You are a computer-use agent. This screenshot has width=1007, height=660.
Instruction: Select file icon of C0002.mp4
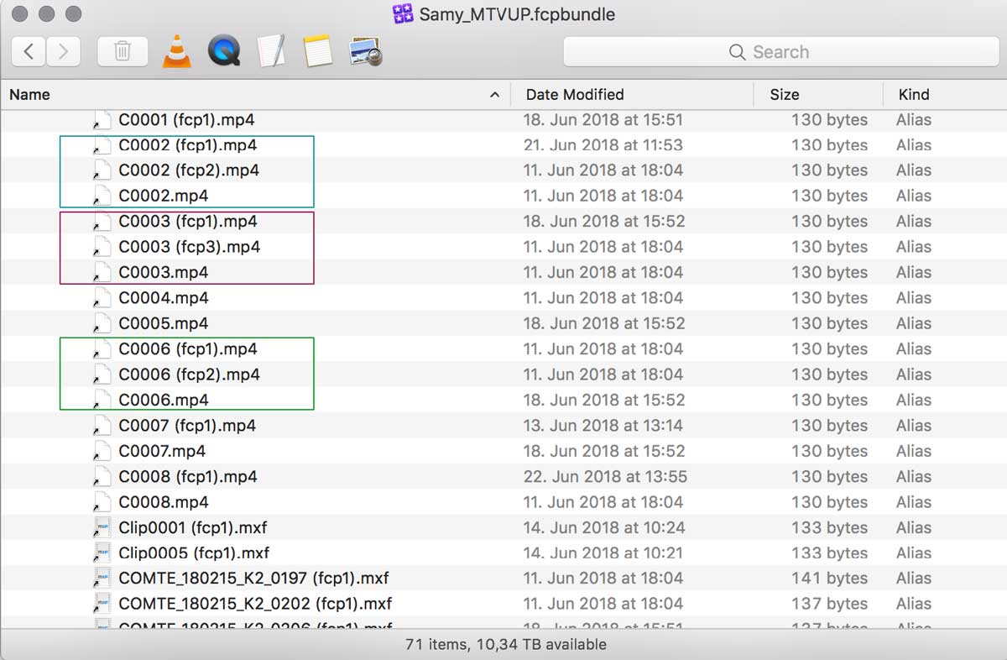pos(102,196)
